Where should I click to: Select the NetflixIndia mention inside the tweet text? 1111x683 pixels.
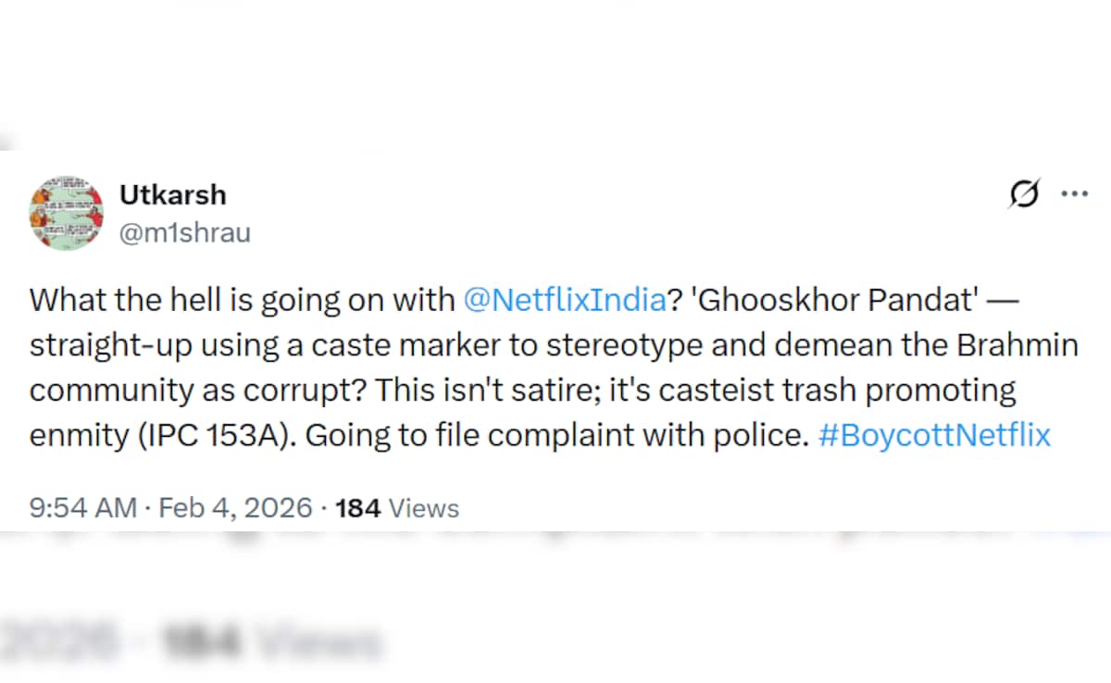565,300
